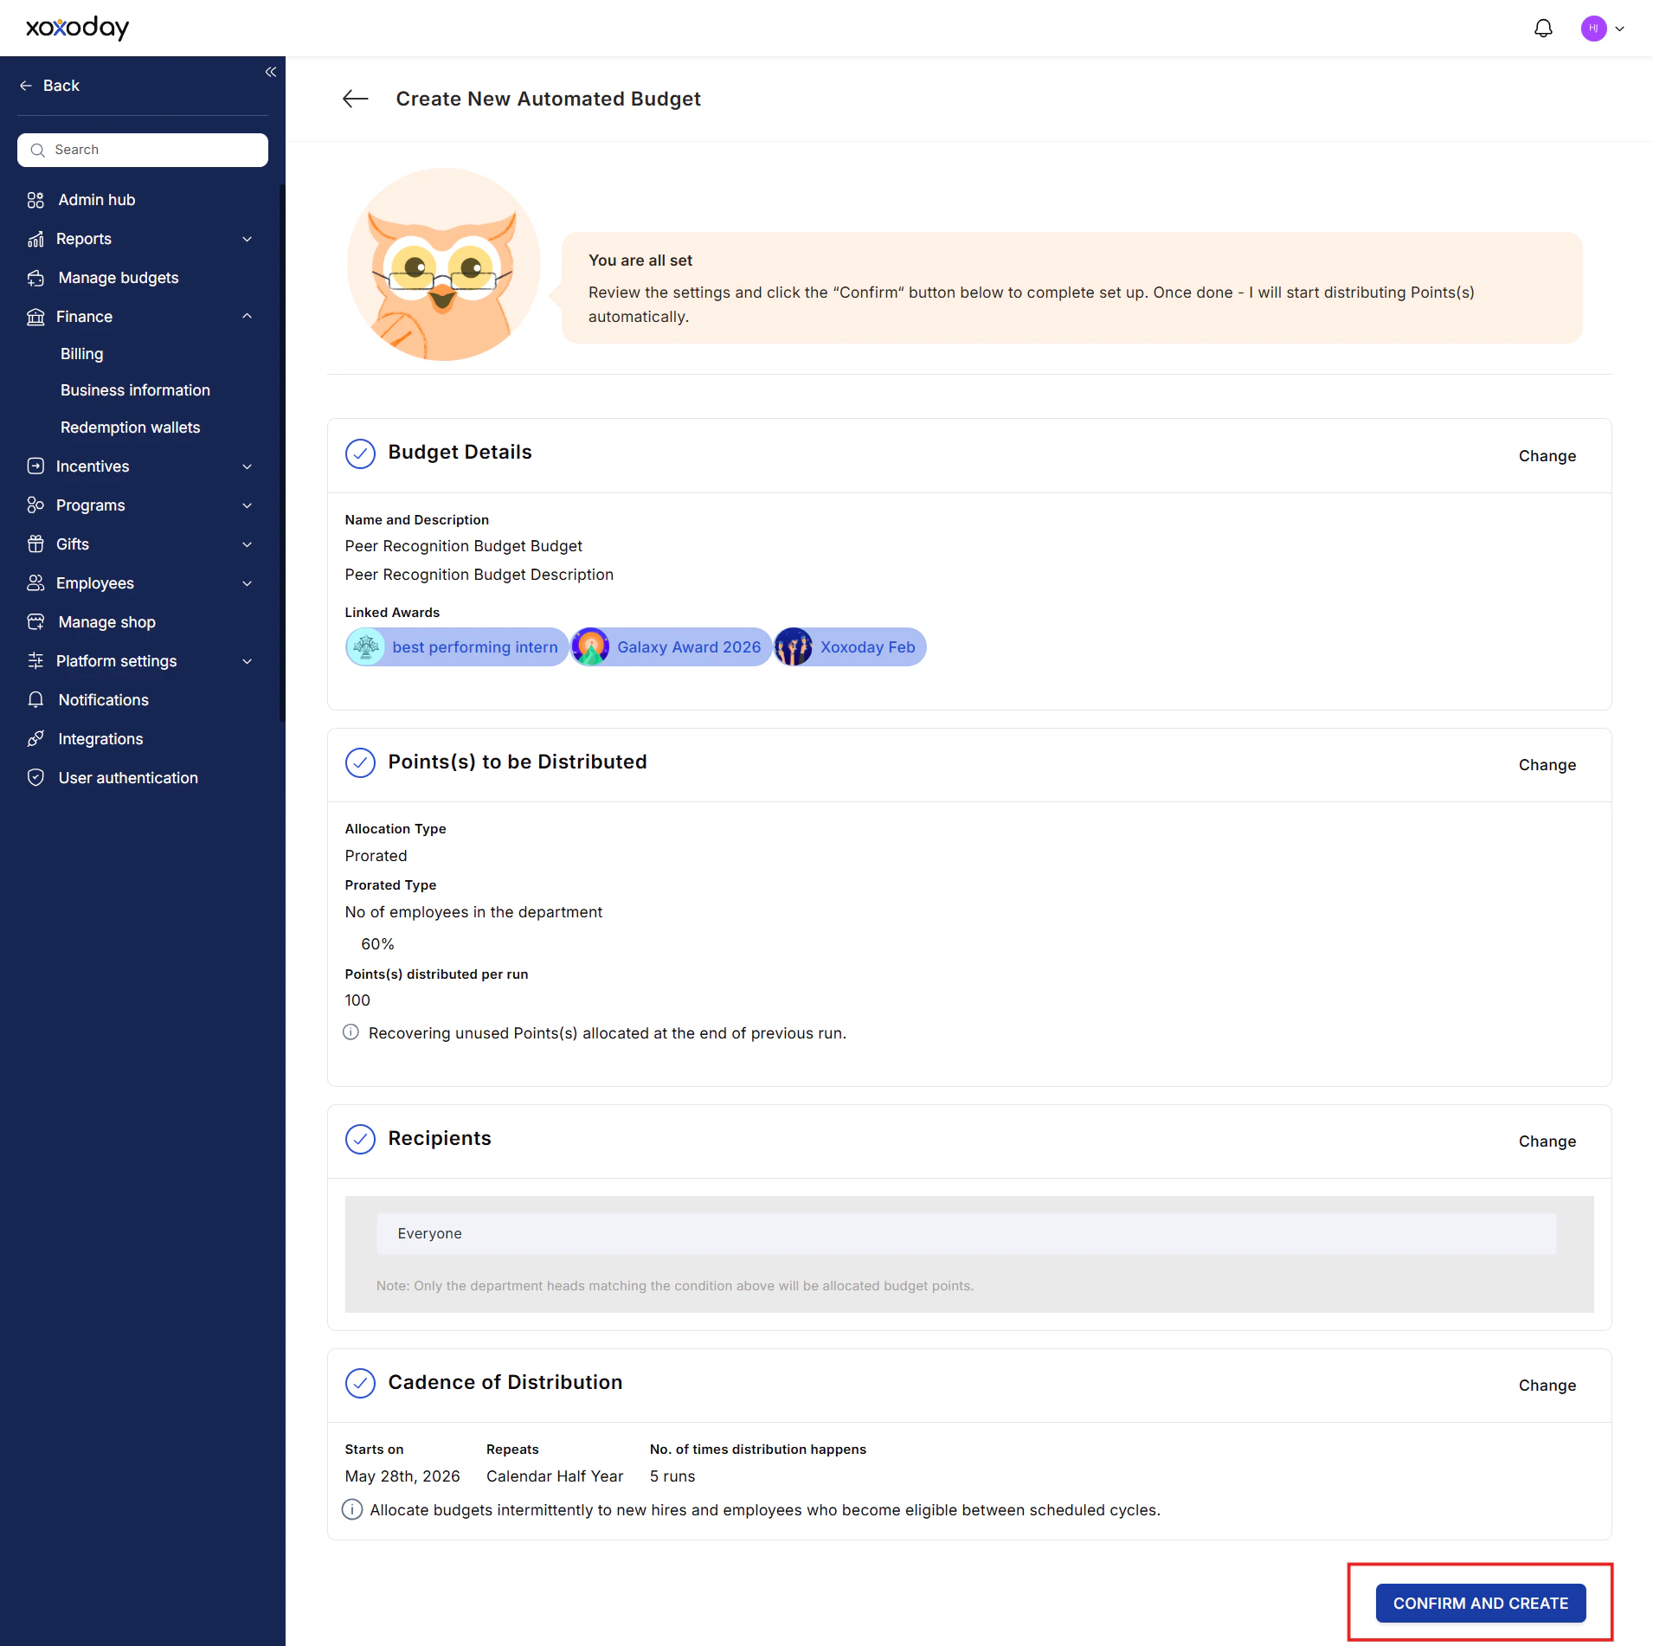This screenshot has height=1646, width=1653.
Task: Click the info icon beside Allocate budgets intermittently
Action: [351, 1510]
